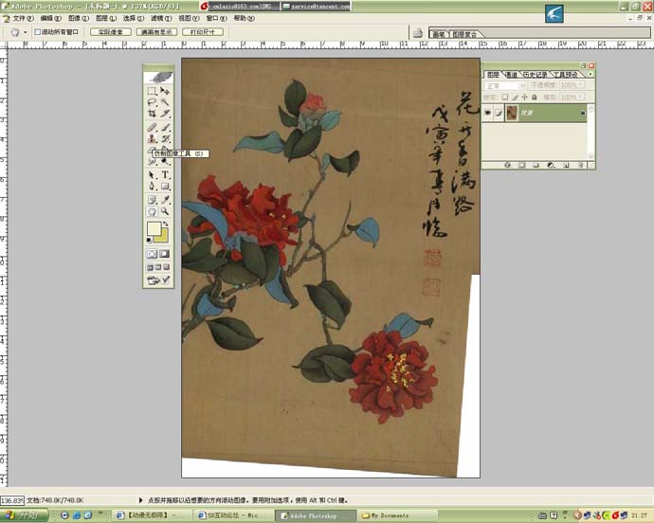
Task: Reset to default black and white colors
Action: coord(149,241)
